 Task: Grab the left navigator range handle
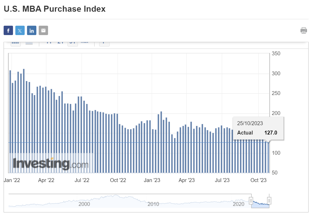pos(251,201)
